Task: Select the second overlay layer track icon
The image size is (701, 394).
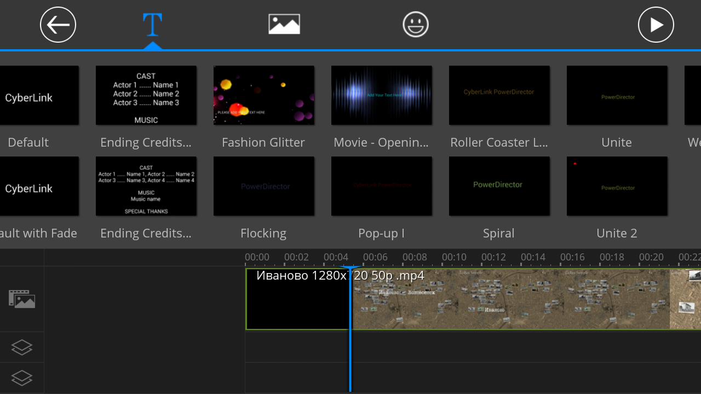Action: coord(22,378)
